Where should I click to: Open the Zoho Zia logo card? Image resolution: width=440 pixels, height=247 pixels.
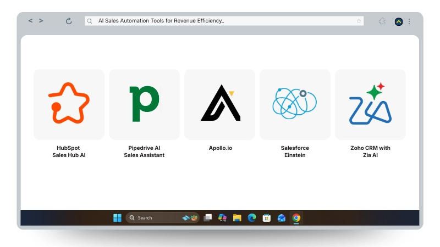click(370, 104)
